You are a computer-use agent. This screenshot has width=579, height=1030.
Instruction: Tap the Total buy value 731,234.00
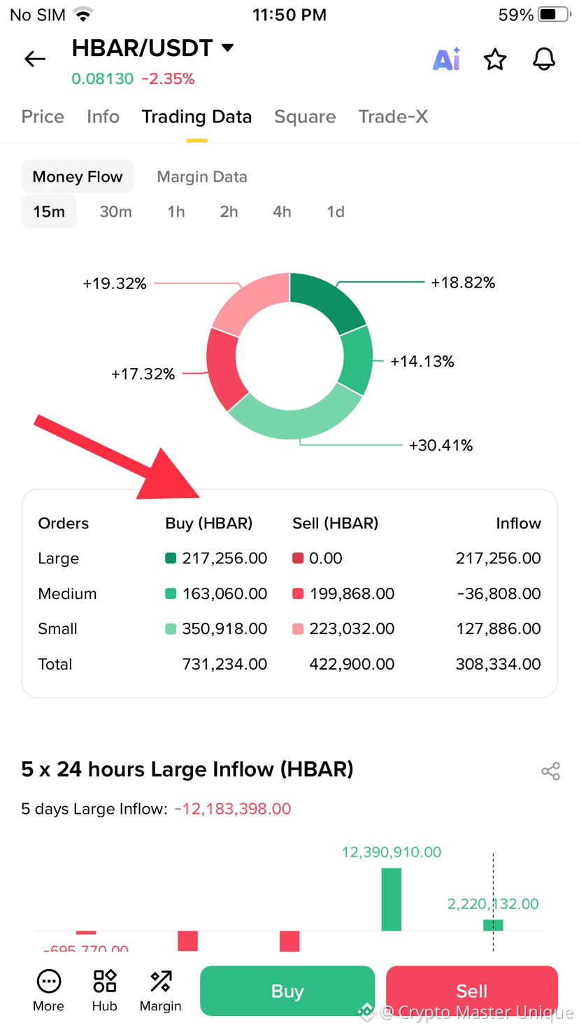click(x=224, y=664)
